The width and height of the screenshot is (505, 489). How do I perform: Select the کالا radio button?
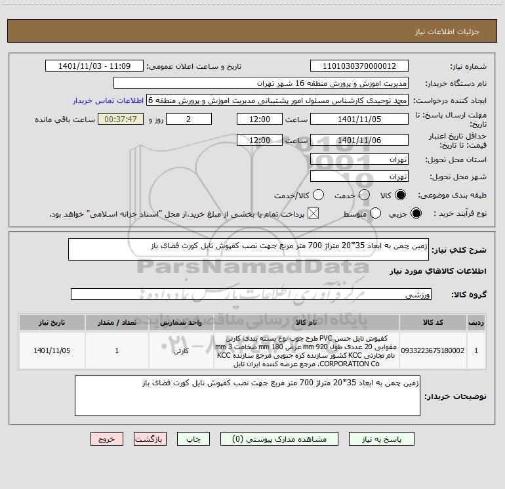coord(400,195)
